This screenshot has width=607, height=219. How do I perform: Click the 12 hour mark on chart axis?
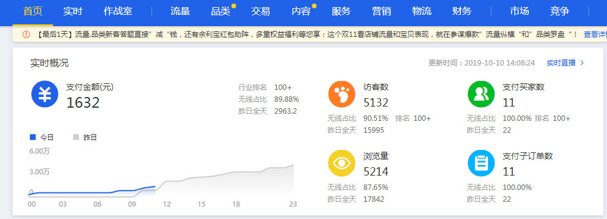[167, 204]
